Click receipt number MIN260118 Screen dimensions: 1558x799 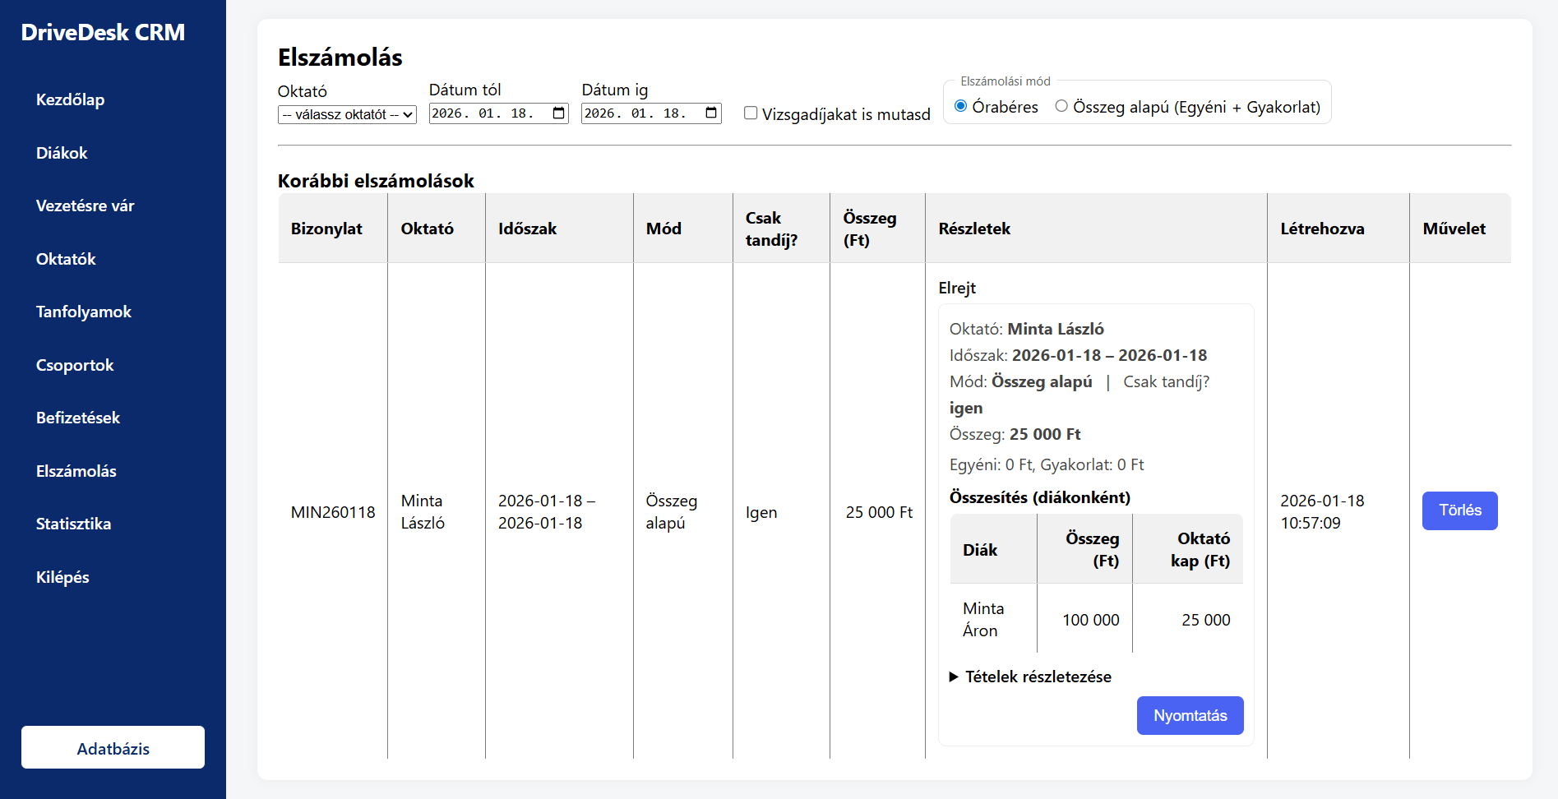[x=333, y=512]
